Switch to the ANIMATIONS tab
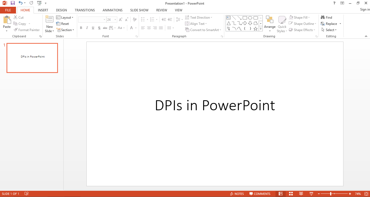This screenshot has width=370, height=197. (112, 10)
